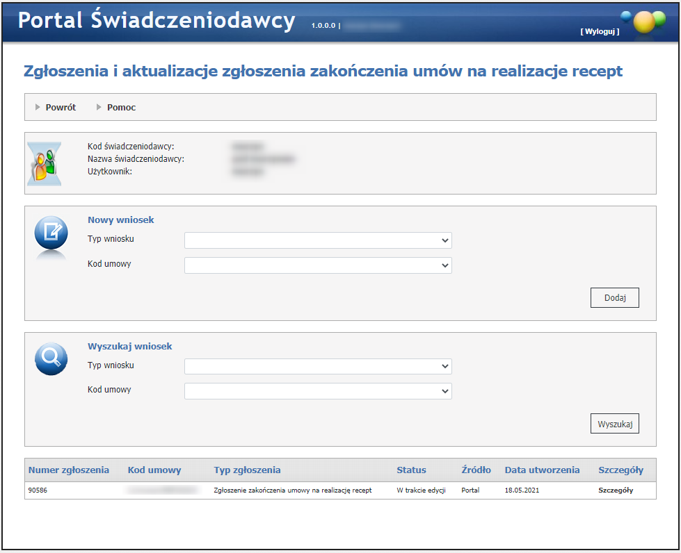Open Szczegóły link for request 90586
The image size is (681, 553).
coord(616,490)
